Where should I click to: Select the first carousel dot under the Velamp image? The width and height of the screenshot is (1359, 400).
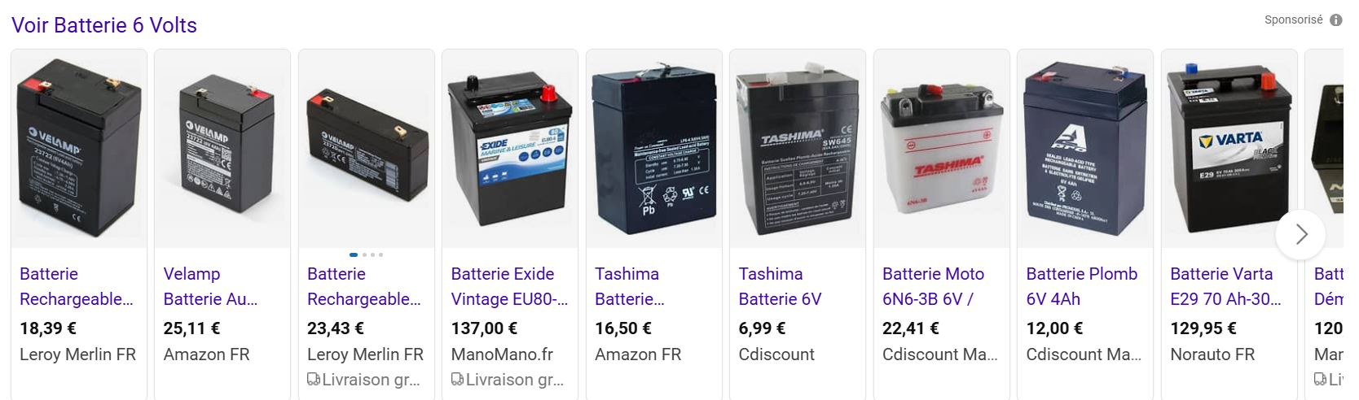tap(354, 255)
